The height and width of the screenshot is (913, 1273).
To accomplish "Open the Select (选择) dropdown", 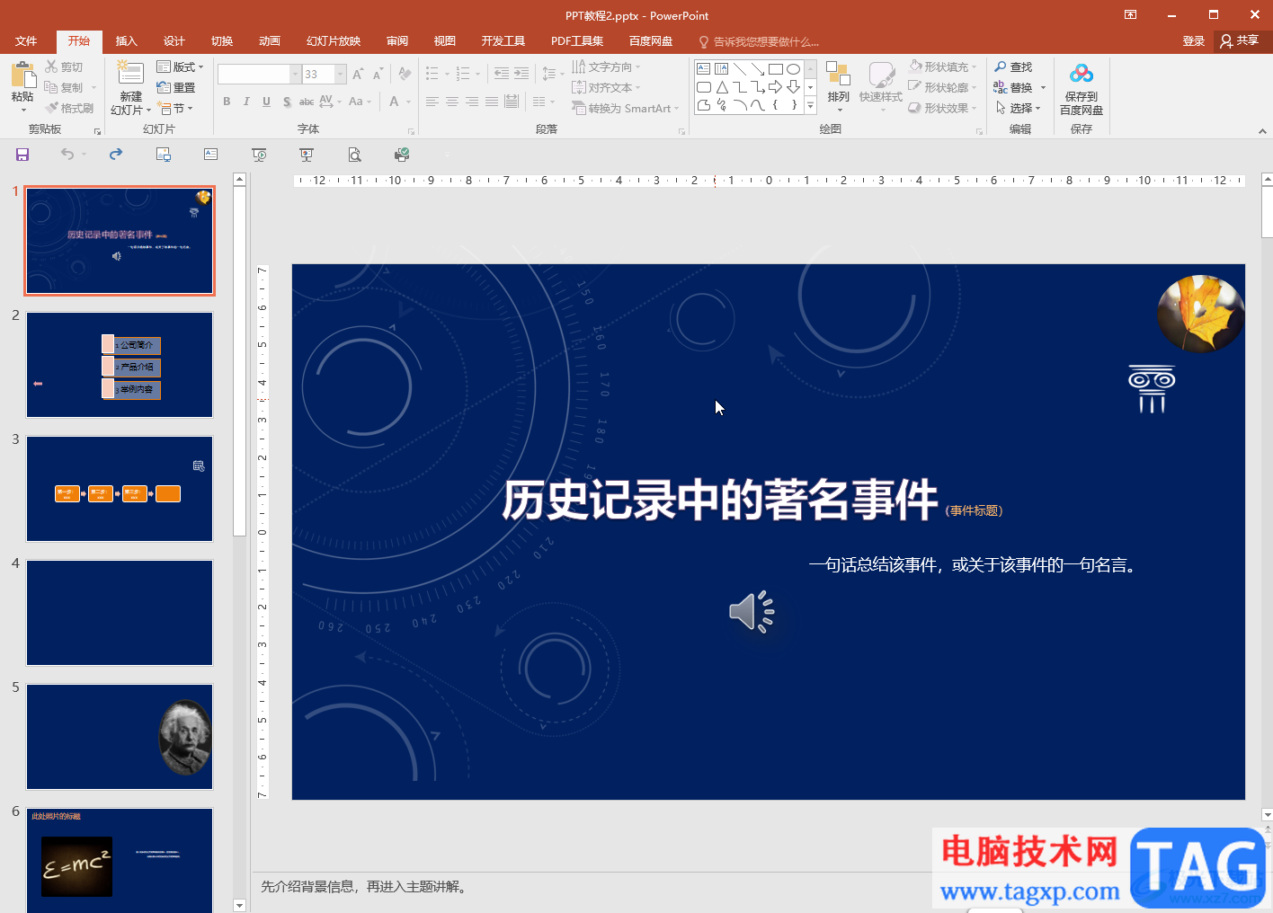I will 1018,109.
